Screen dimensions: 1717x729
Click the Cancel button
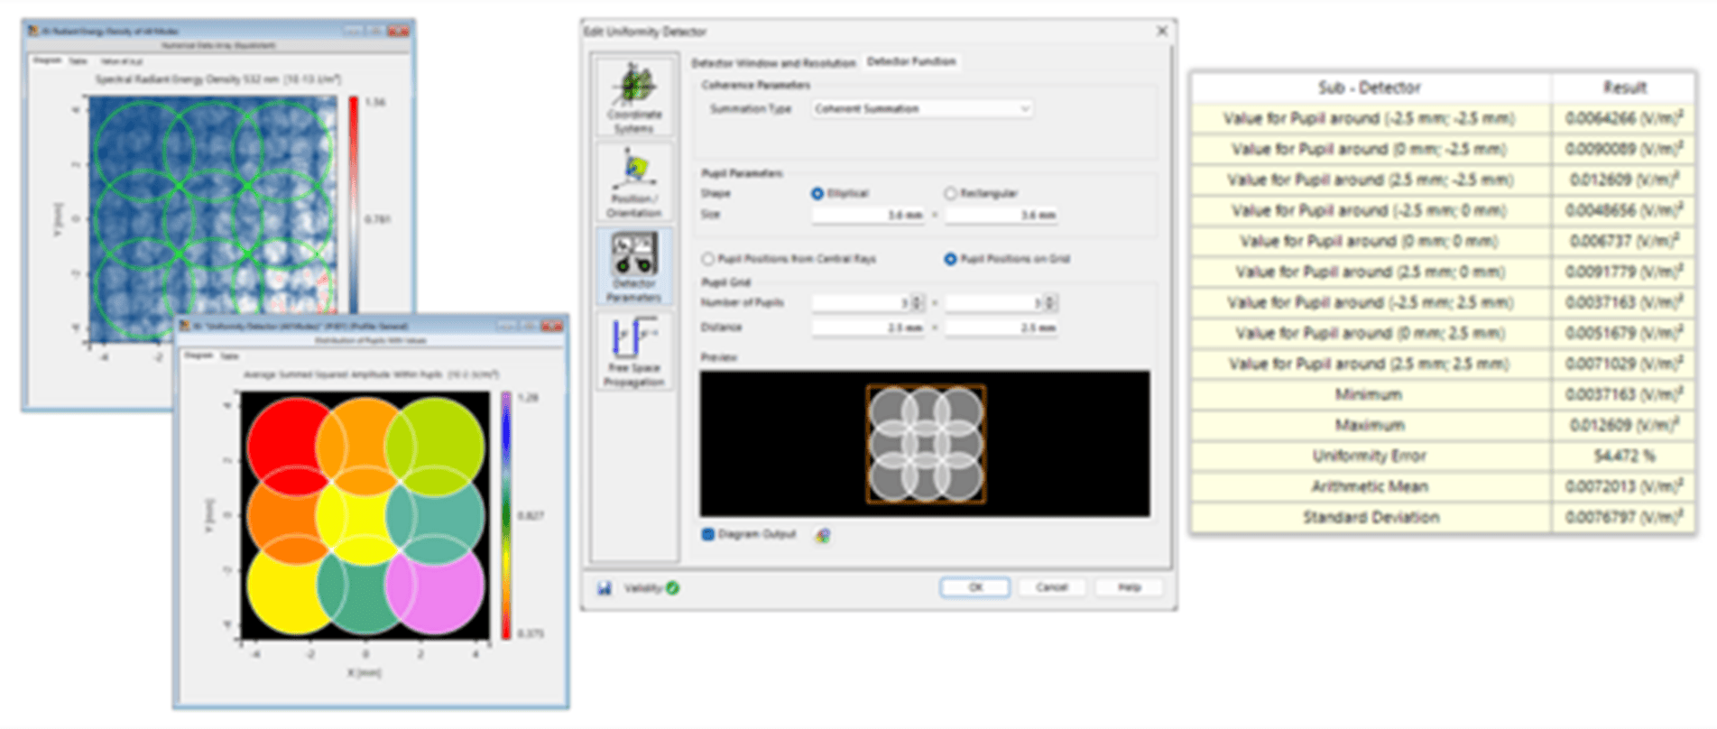coord(1051,587)
